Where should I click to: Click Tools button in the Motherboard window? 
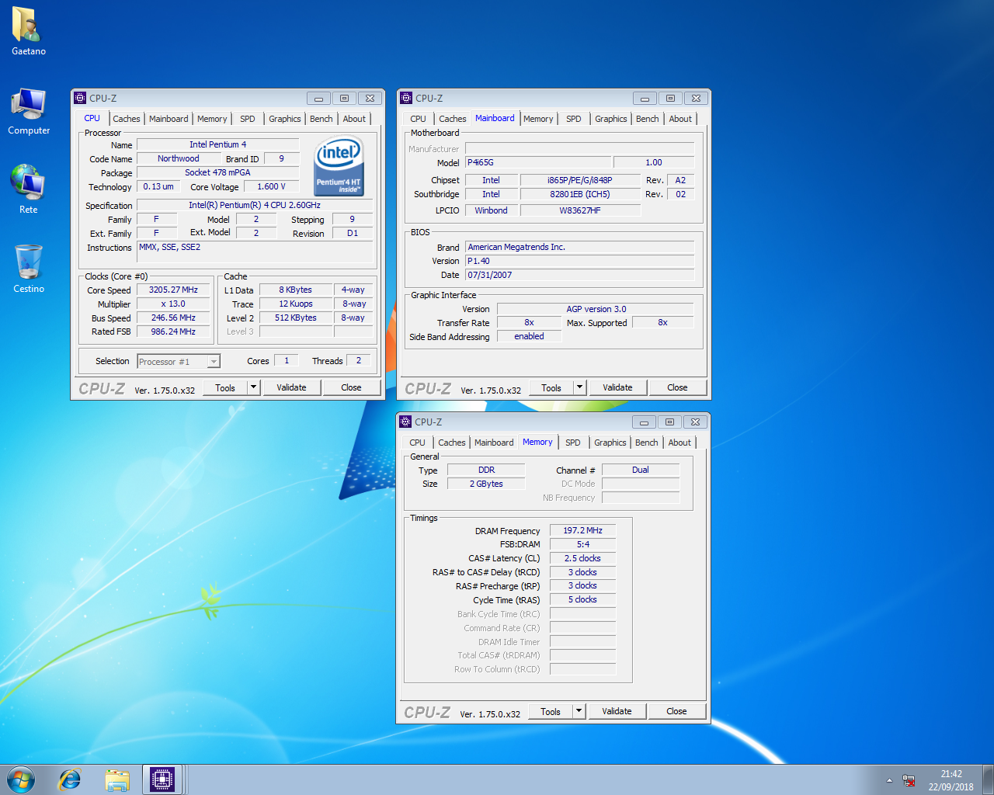pos(551,387)
